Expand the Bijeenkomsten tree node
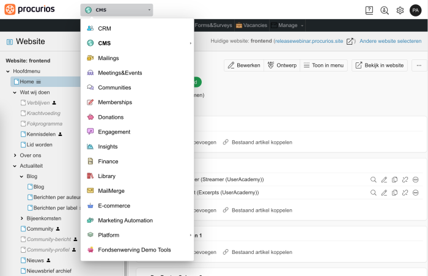The height and width of the screenshot is (276, 428). click(x=21, y=218)
